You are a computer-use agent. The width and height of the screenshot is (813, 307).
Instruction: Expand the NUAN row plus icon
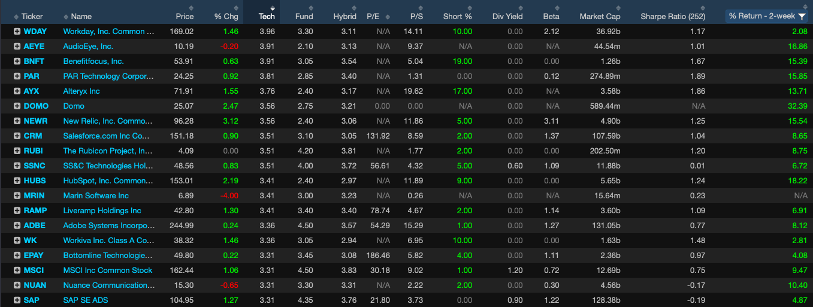pyautogui.click(x=17, y=285)
